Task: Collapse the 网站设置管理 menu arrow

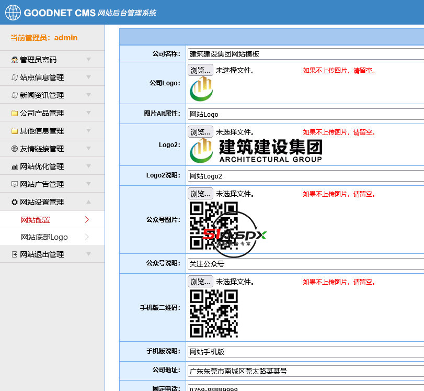Action: click(88, 202)
